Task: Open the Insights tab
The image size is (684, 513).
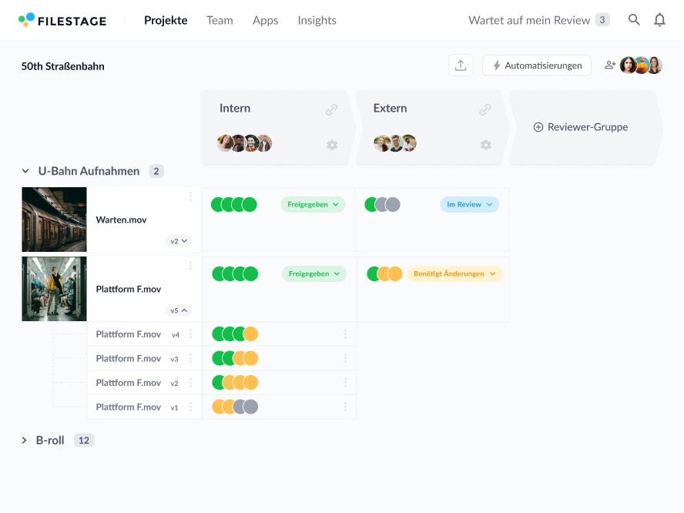Action: tap(317, 20)
